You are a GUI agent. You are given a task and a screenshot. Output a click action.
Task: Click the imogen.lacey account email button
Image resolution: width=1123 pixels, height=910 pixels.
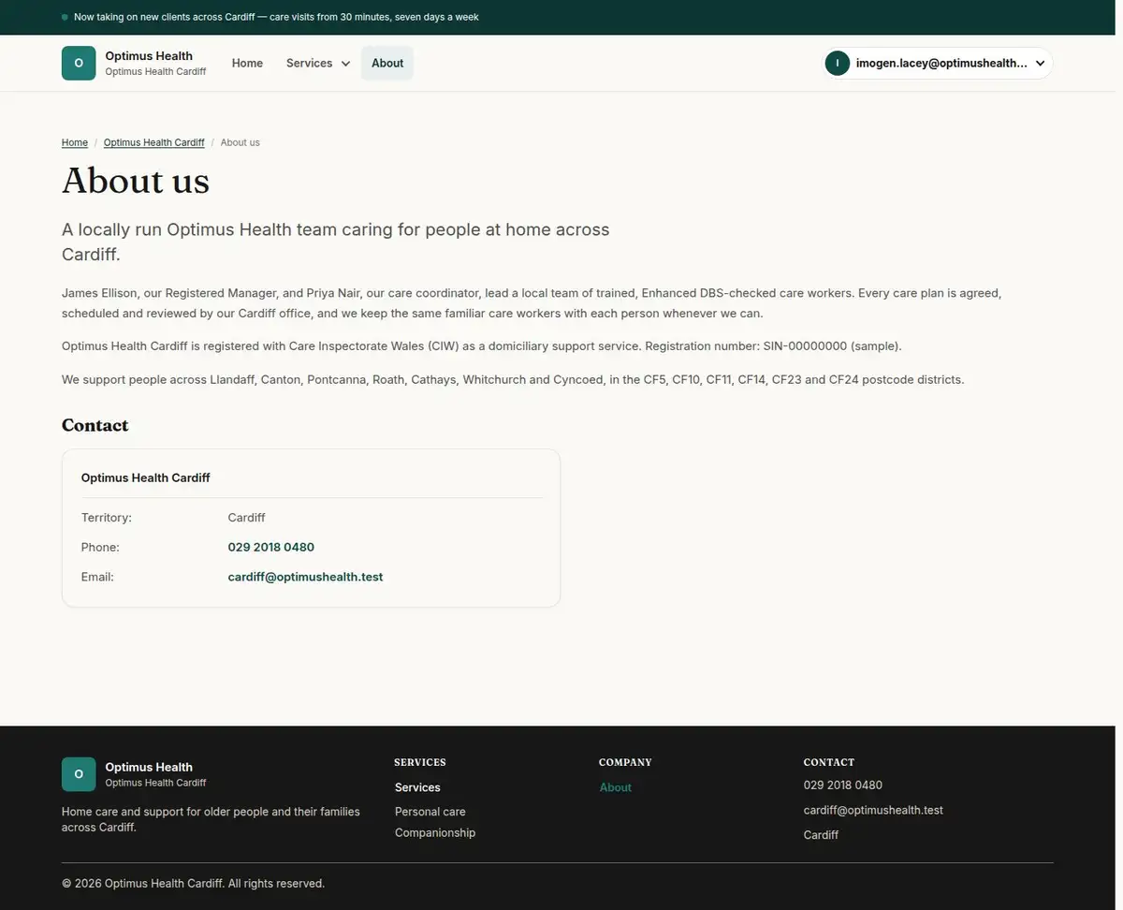pos(938,63)
